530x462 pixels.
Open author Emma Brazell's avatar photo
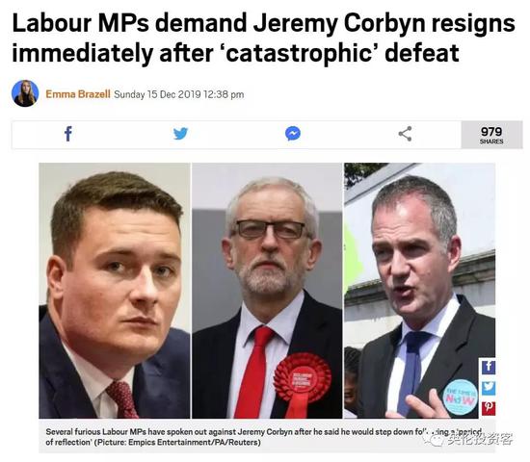(25, 93)
